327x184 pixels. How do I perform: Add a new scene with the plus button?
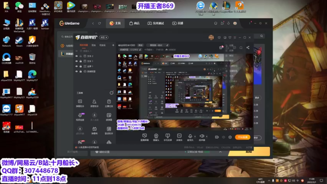coord(113,45)
